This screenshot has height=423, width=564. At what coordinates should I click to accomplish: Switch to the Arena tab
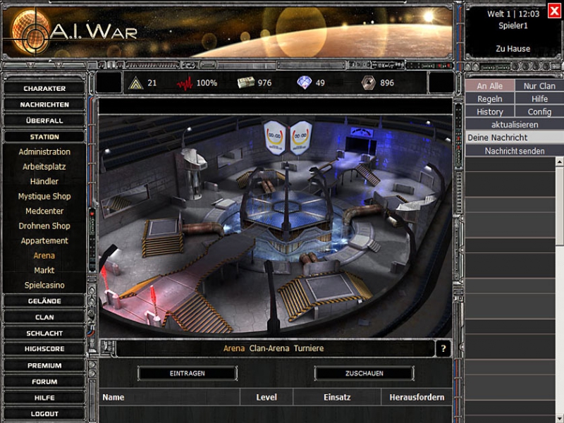click(x=234, y=348)
